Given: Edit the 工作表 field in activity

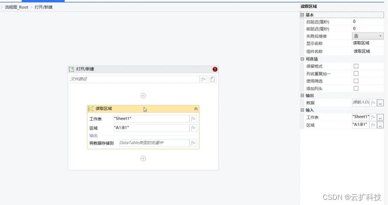Looking at the screenshot, I should (x=151, y=119).
